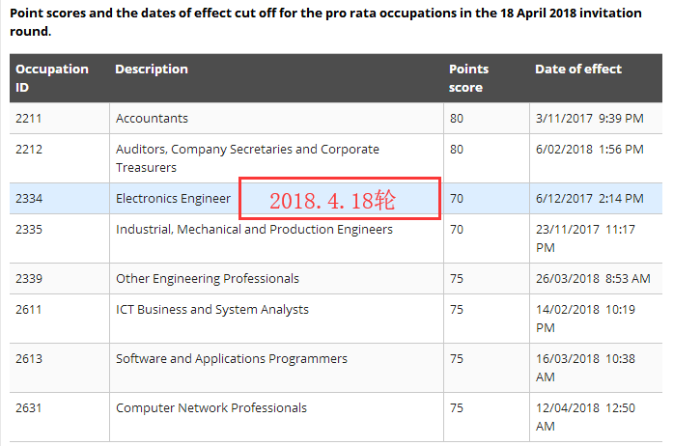Select occupation ID 2211 cell
Screen dimensions: 673x446
click(28, 119)
